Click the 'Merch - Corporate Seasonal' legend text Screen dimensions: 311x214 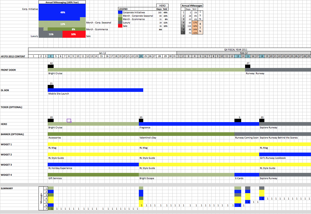[x=138, y=16]
